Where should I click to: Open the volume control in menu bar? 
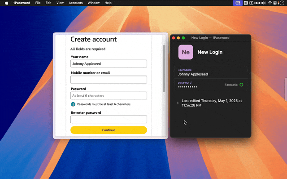click(264, 3)
